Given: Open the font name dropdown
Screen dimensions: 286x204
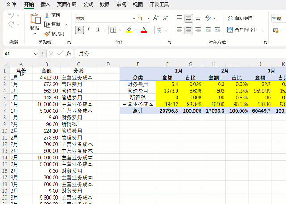Looking at the screenshot, I should click(133, 19).
